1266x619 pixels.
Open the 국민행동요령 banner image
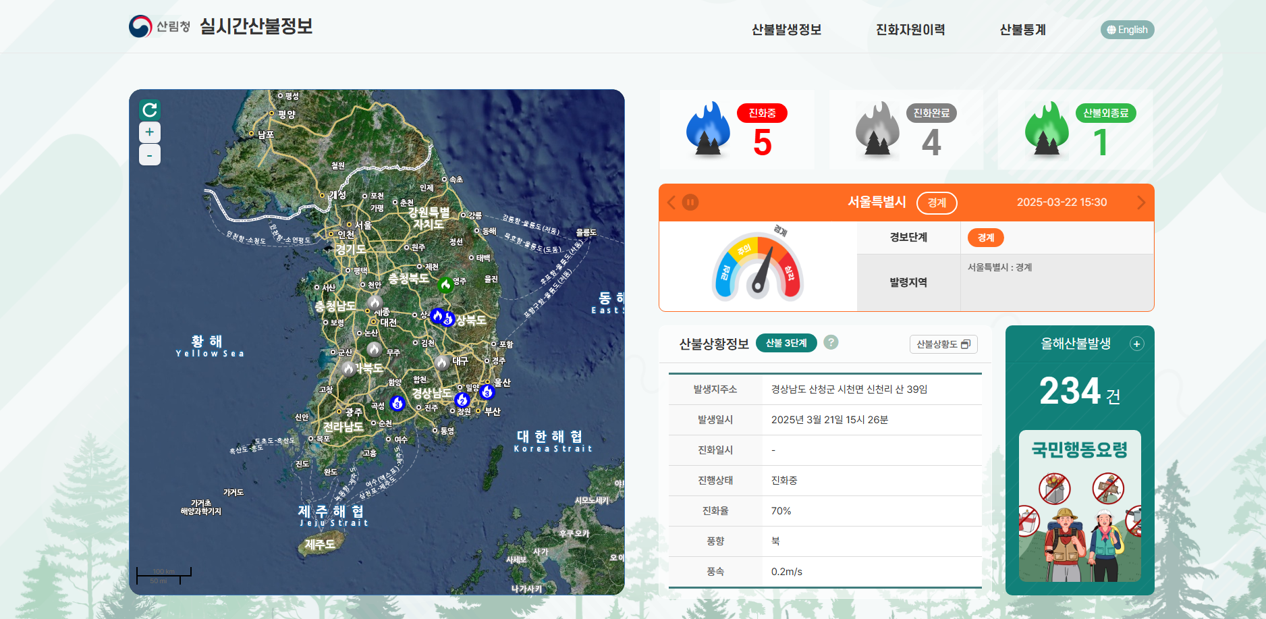point(1080,506)
